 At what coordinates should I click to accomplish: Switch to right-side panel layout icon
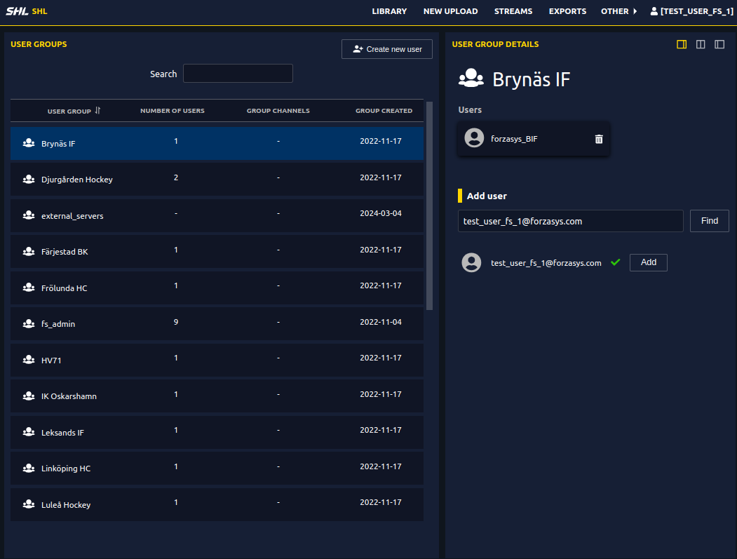pyautogui.click(x=681, y=44)
